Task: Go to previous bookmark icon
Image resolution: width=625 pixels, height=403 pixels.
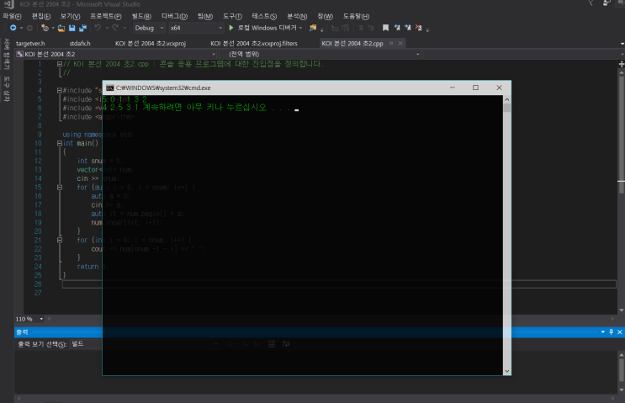Action: 397,28
